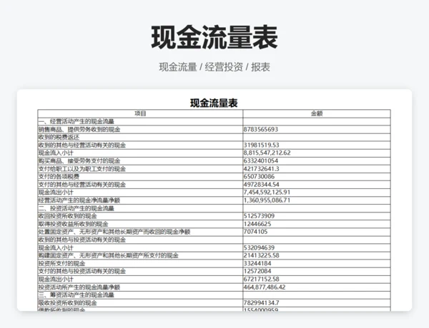The width and height of the screenshot is (429, 328).
Task: Select the cell 支付的其他与经营活动有关的现金
Action: click(x=140, y=185)
